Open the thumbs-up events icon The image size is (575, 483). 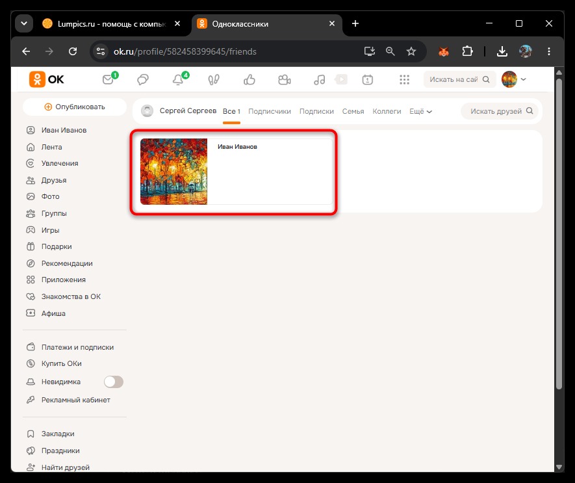tap(249, 80)
